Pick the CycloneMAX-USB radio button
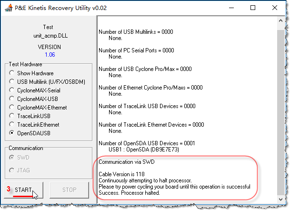This screenshot has height=210, width=290. click(11, 99)
